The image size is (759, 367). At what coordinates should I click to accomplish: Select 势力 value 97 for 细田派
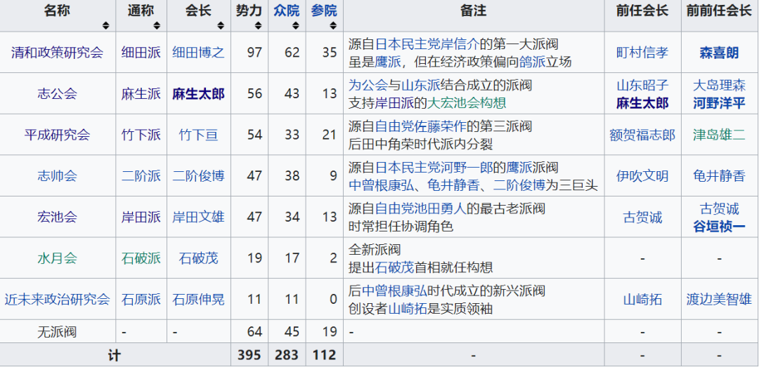coord(254,52)
